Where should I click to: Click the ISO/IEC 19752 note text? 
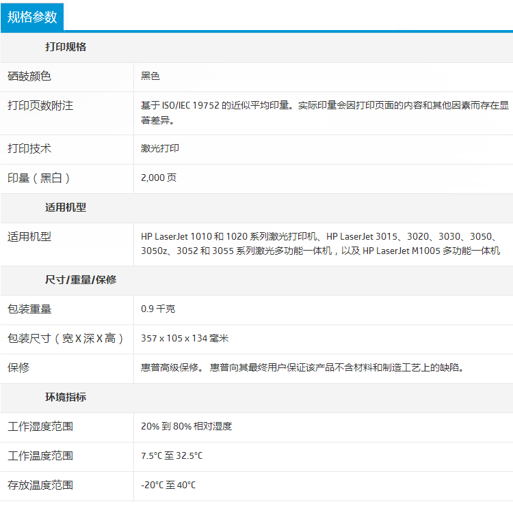pos(324,113)
